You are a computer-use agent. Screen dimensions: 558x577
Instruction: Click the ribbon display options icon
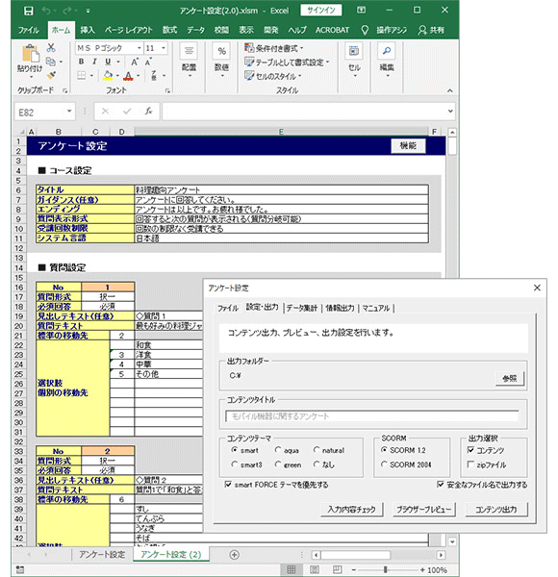(x=361, y=11)
